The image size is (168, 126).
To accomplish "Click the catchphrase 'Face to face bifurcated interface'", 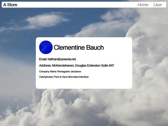I will tap(71, 77).
